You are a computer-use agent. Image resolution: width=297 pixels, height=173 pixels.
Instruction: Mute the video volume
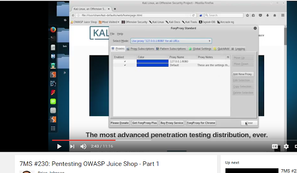tap(83, 146)
